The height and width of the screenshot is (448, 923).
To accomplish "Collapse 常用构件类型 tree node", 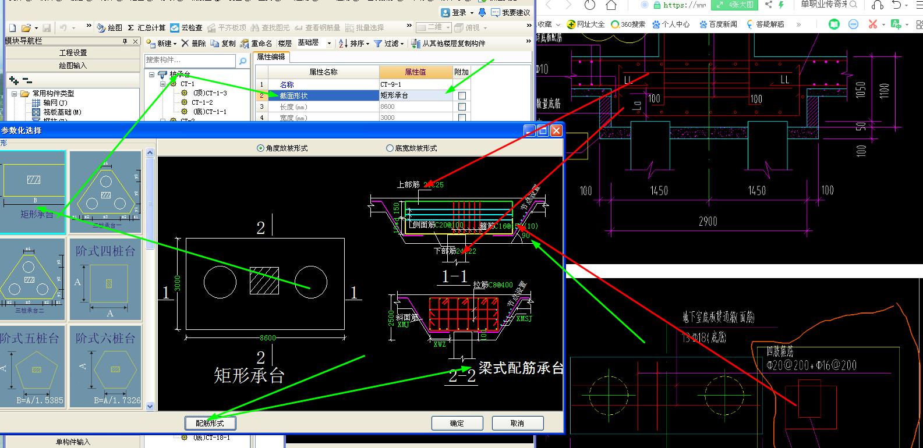I will (15, 93).
